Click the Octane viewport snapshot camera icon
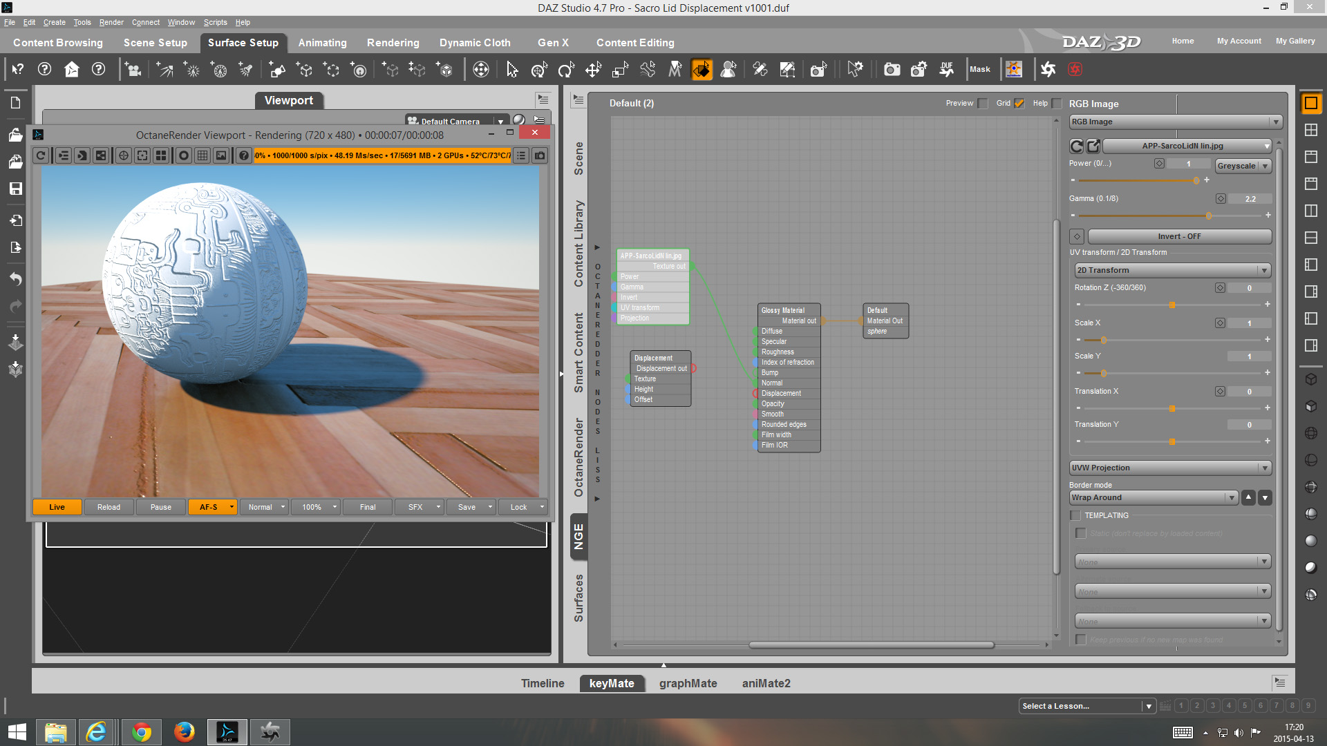 540,155
